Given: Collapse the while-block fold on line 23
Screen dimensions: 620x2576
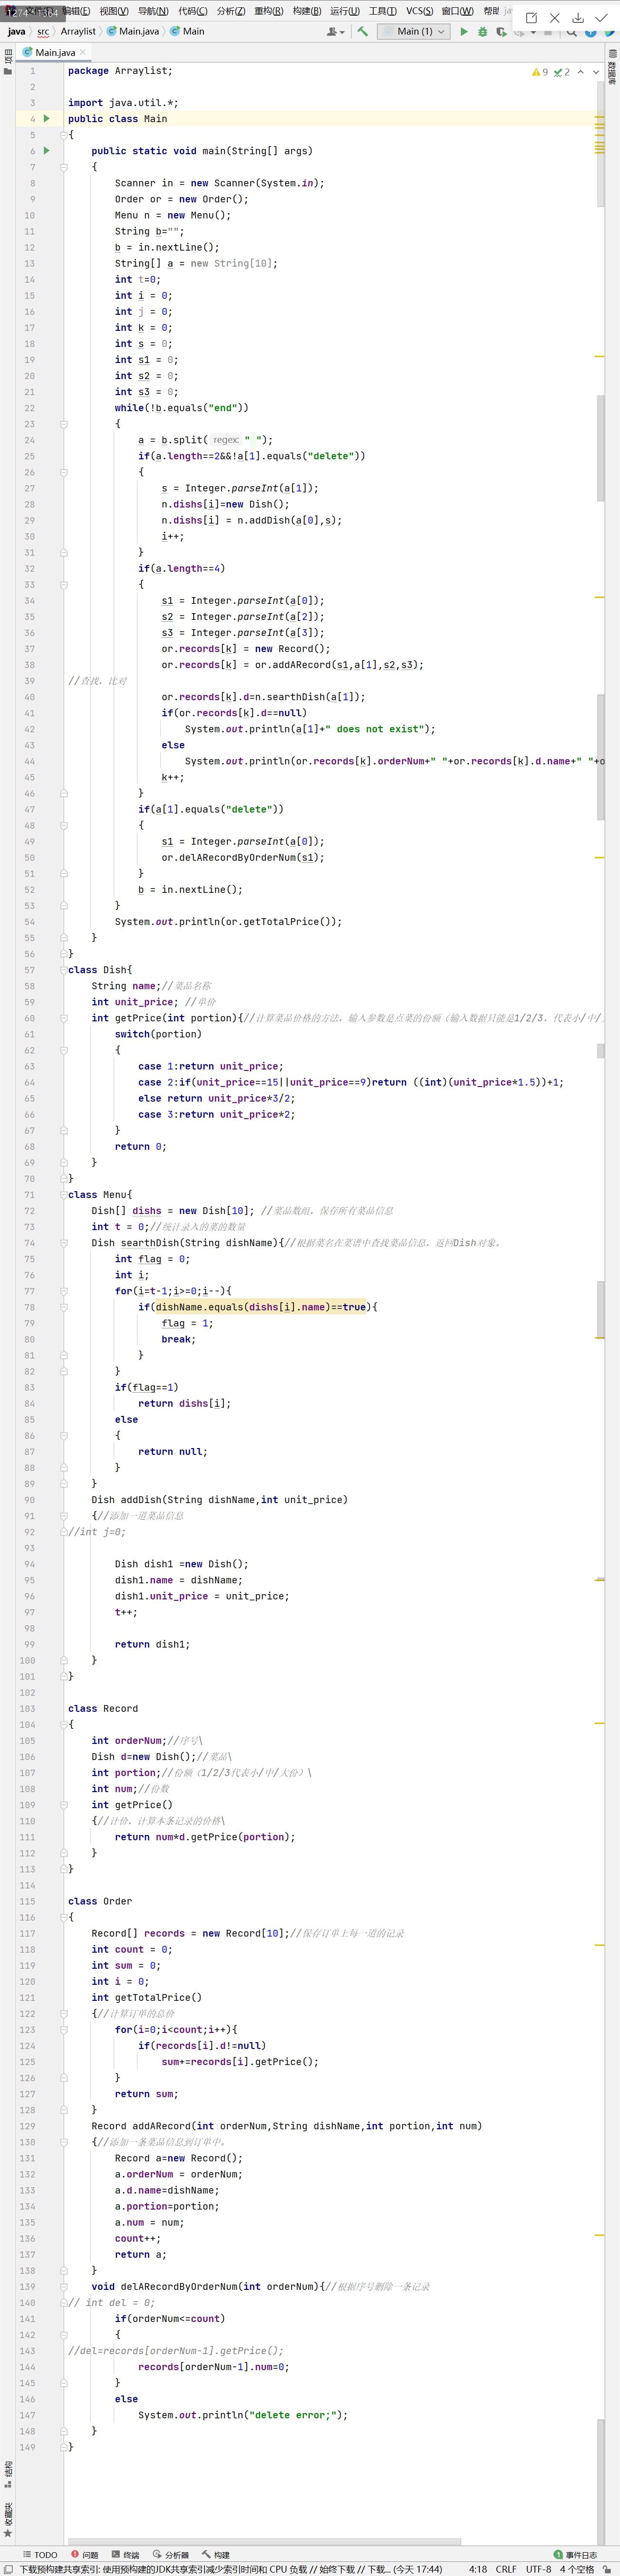Looking at the screenshot, I should pyautogui.click(x=64, y=424).
